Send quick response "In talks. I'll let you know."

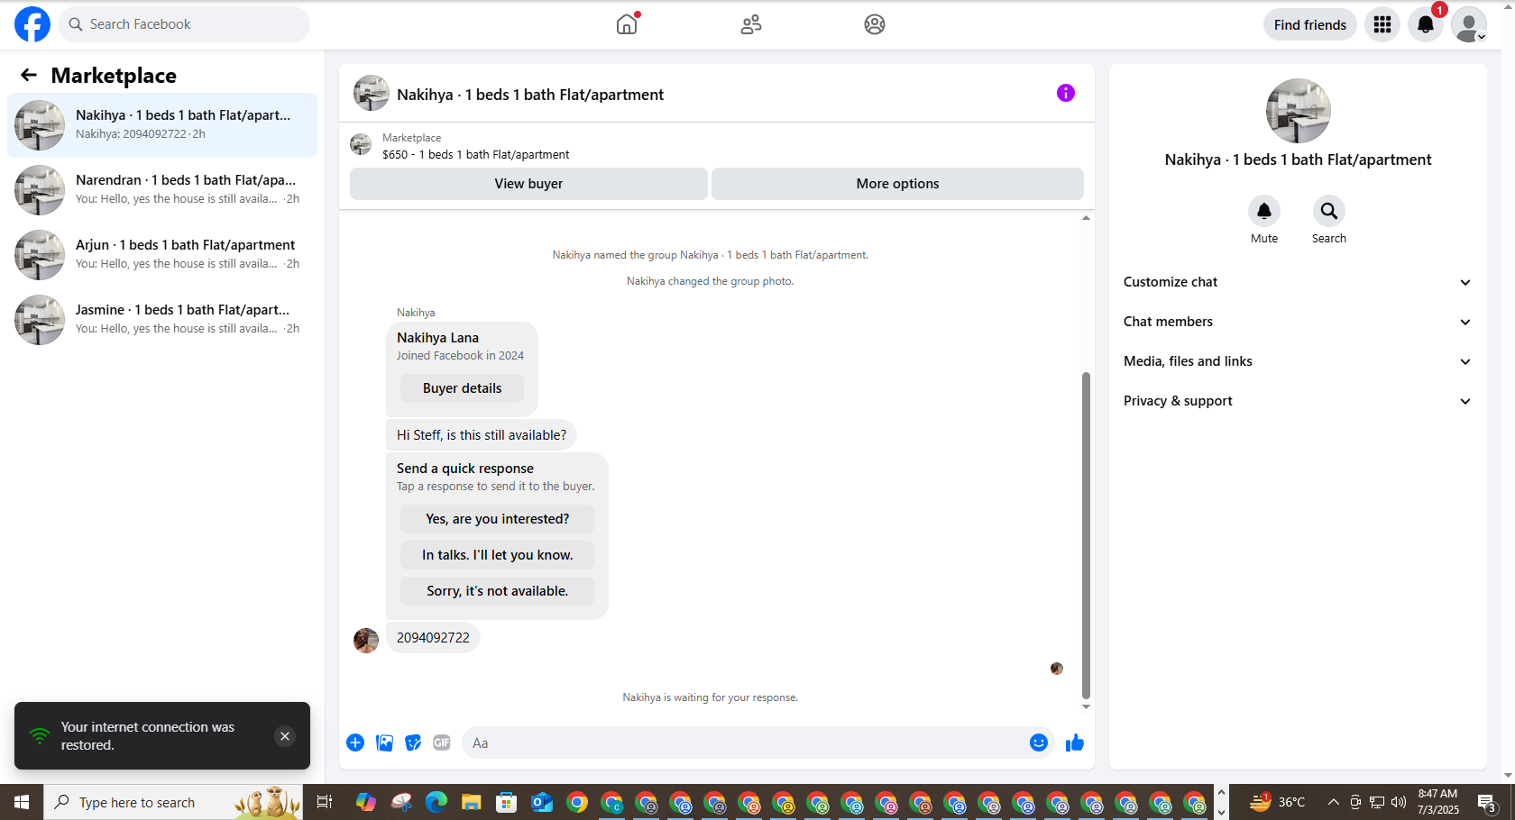pyautogui.click(x=497, y=555)
